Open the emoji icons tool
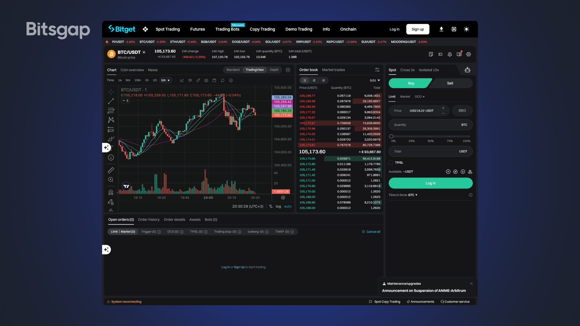 pos(111,158)
